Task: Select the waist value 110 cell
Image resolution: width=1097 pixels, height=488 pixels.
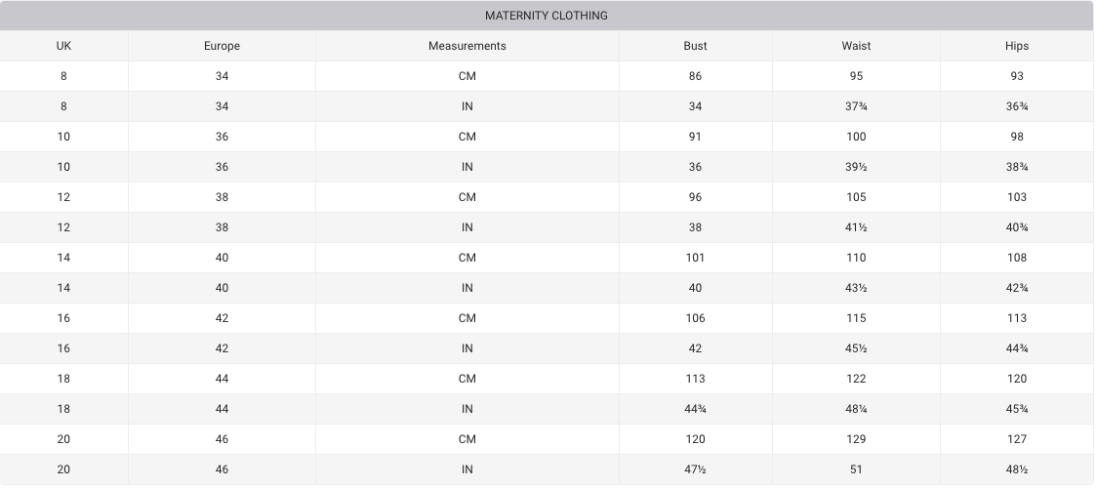Action: [x=856, y=258]
